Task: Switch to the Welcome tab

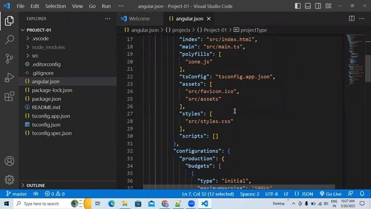Action: click(x=140, y=19)
